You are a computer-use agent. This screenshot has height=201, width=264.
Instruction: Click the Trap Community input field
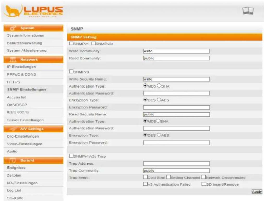(176, 171)
